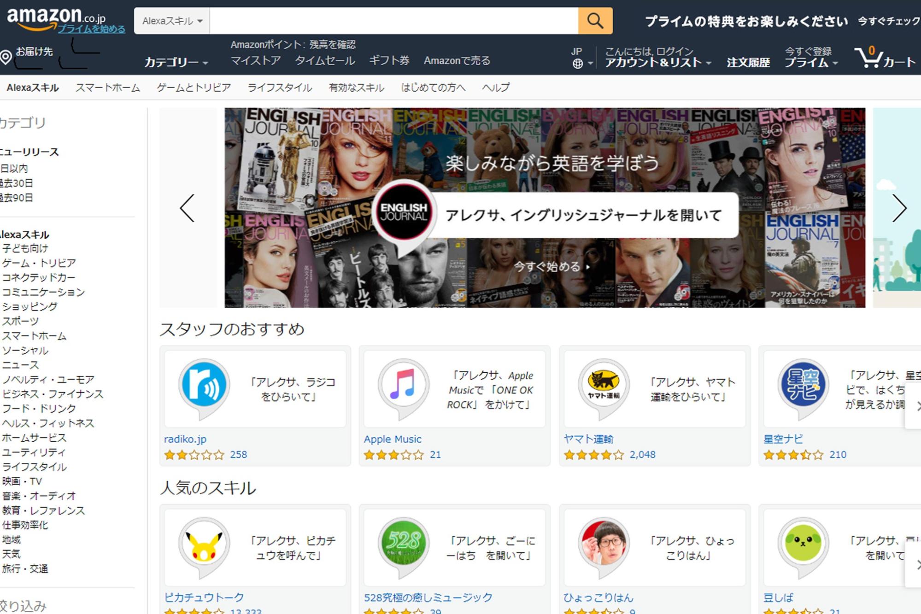Click 今すぐ始める on the banner
921x614 pixels.
(x=551, y=266)
